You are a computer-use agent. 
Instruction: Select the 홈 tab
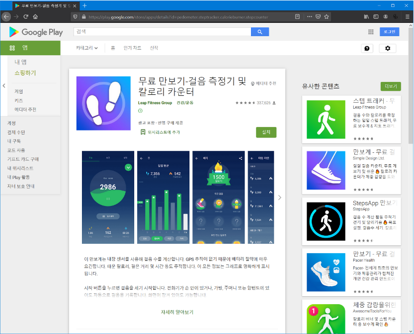click(x=113, y=48)
